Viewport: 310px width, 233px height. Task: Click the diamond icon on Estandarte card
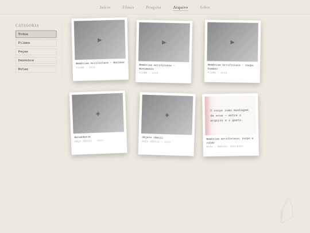coord(98,114)
